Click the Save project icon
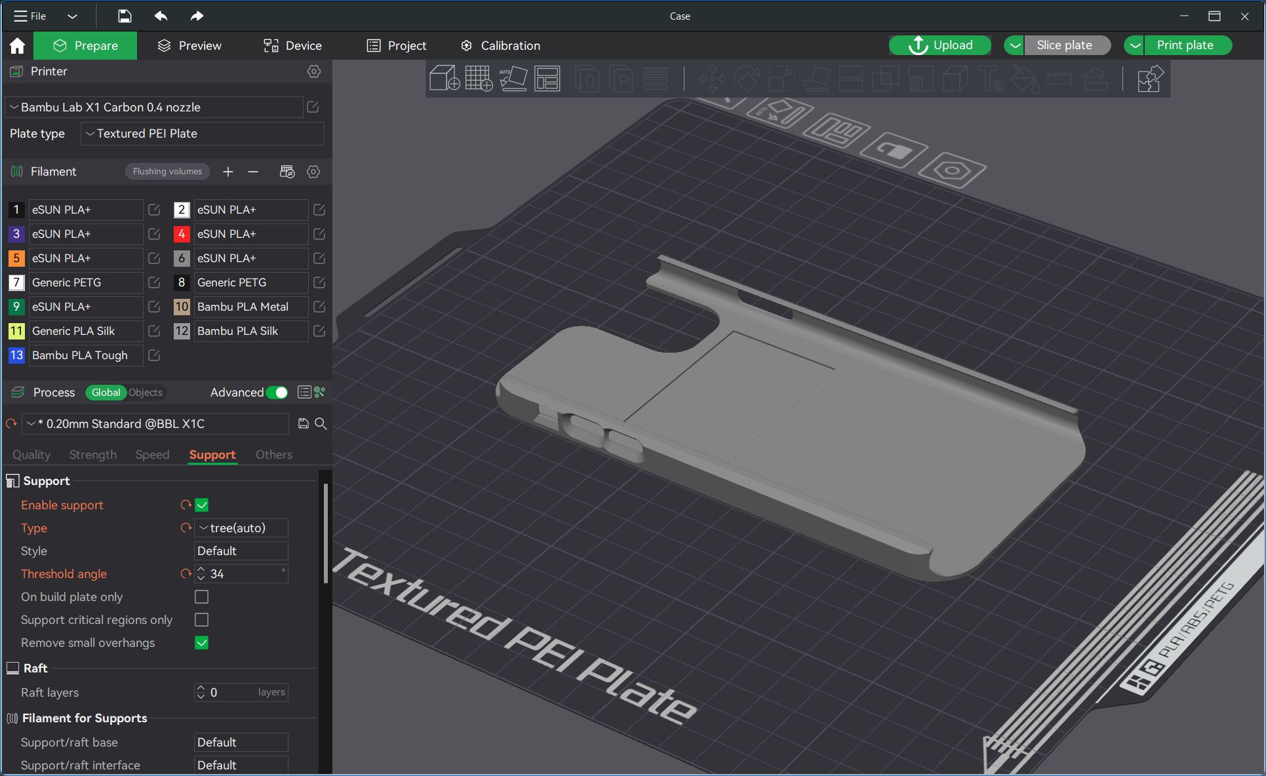This screenshot has width=1266, height=776. tap(125, 16)
